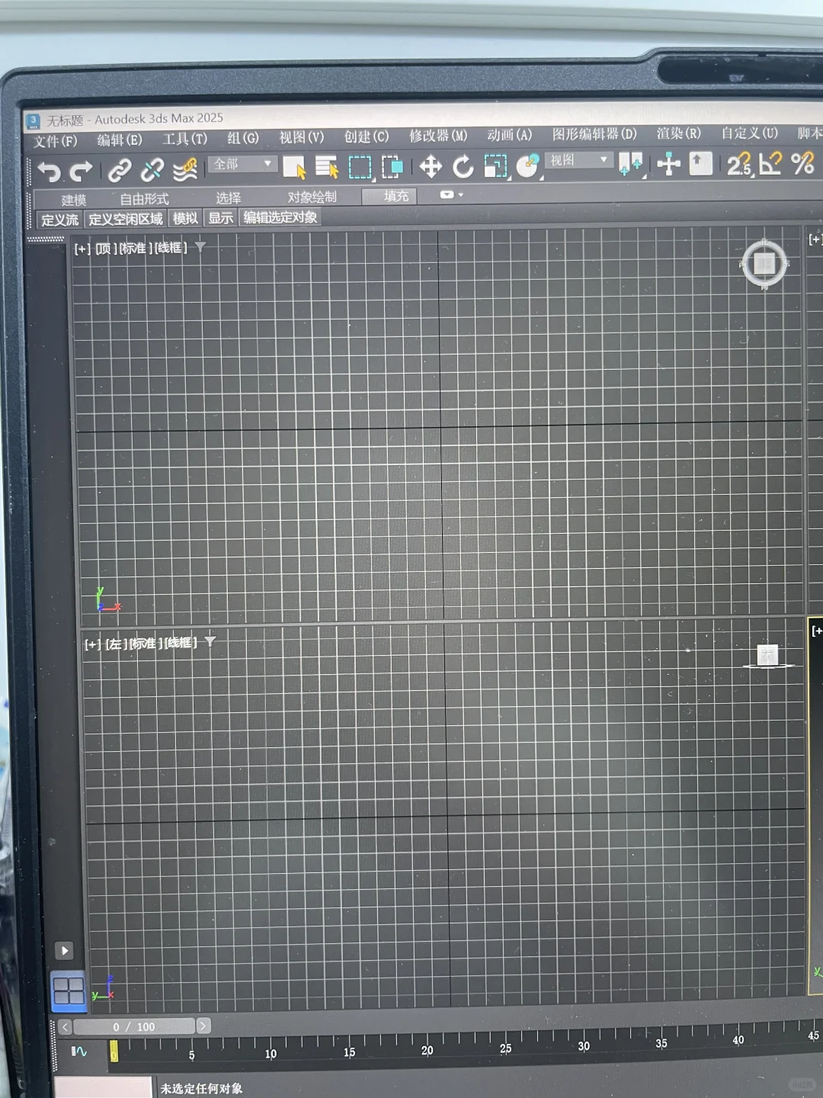This screenshot has width=823, height=1098.
Task: Select the Select and Rotate tool
Action: [x=463, y=168]
